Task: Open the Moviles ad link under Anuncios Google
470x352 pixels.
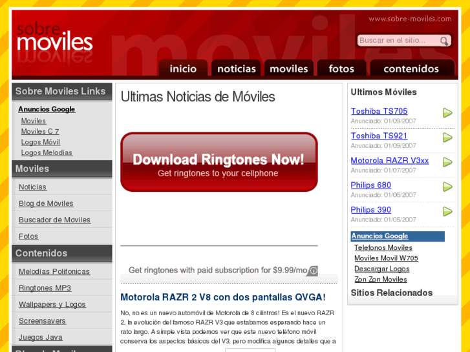Action: pyautogui.click(x=33, y=121)
